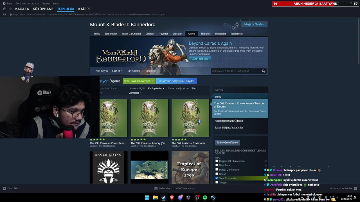The image size is (360, 202).
Task: Launch Brave browser from the taskbar
Action: pyautogui.click(x=172, y=198)
